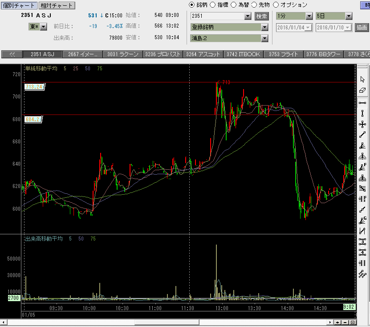Select the 3776 BBタワー stock tab

point(324,54)
